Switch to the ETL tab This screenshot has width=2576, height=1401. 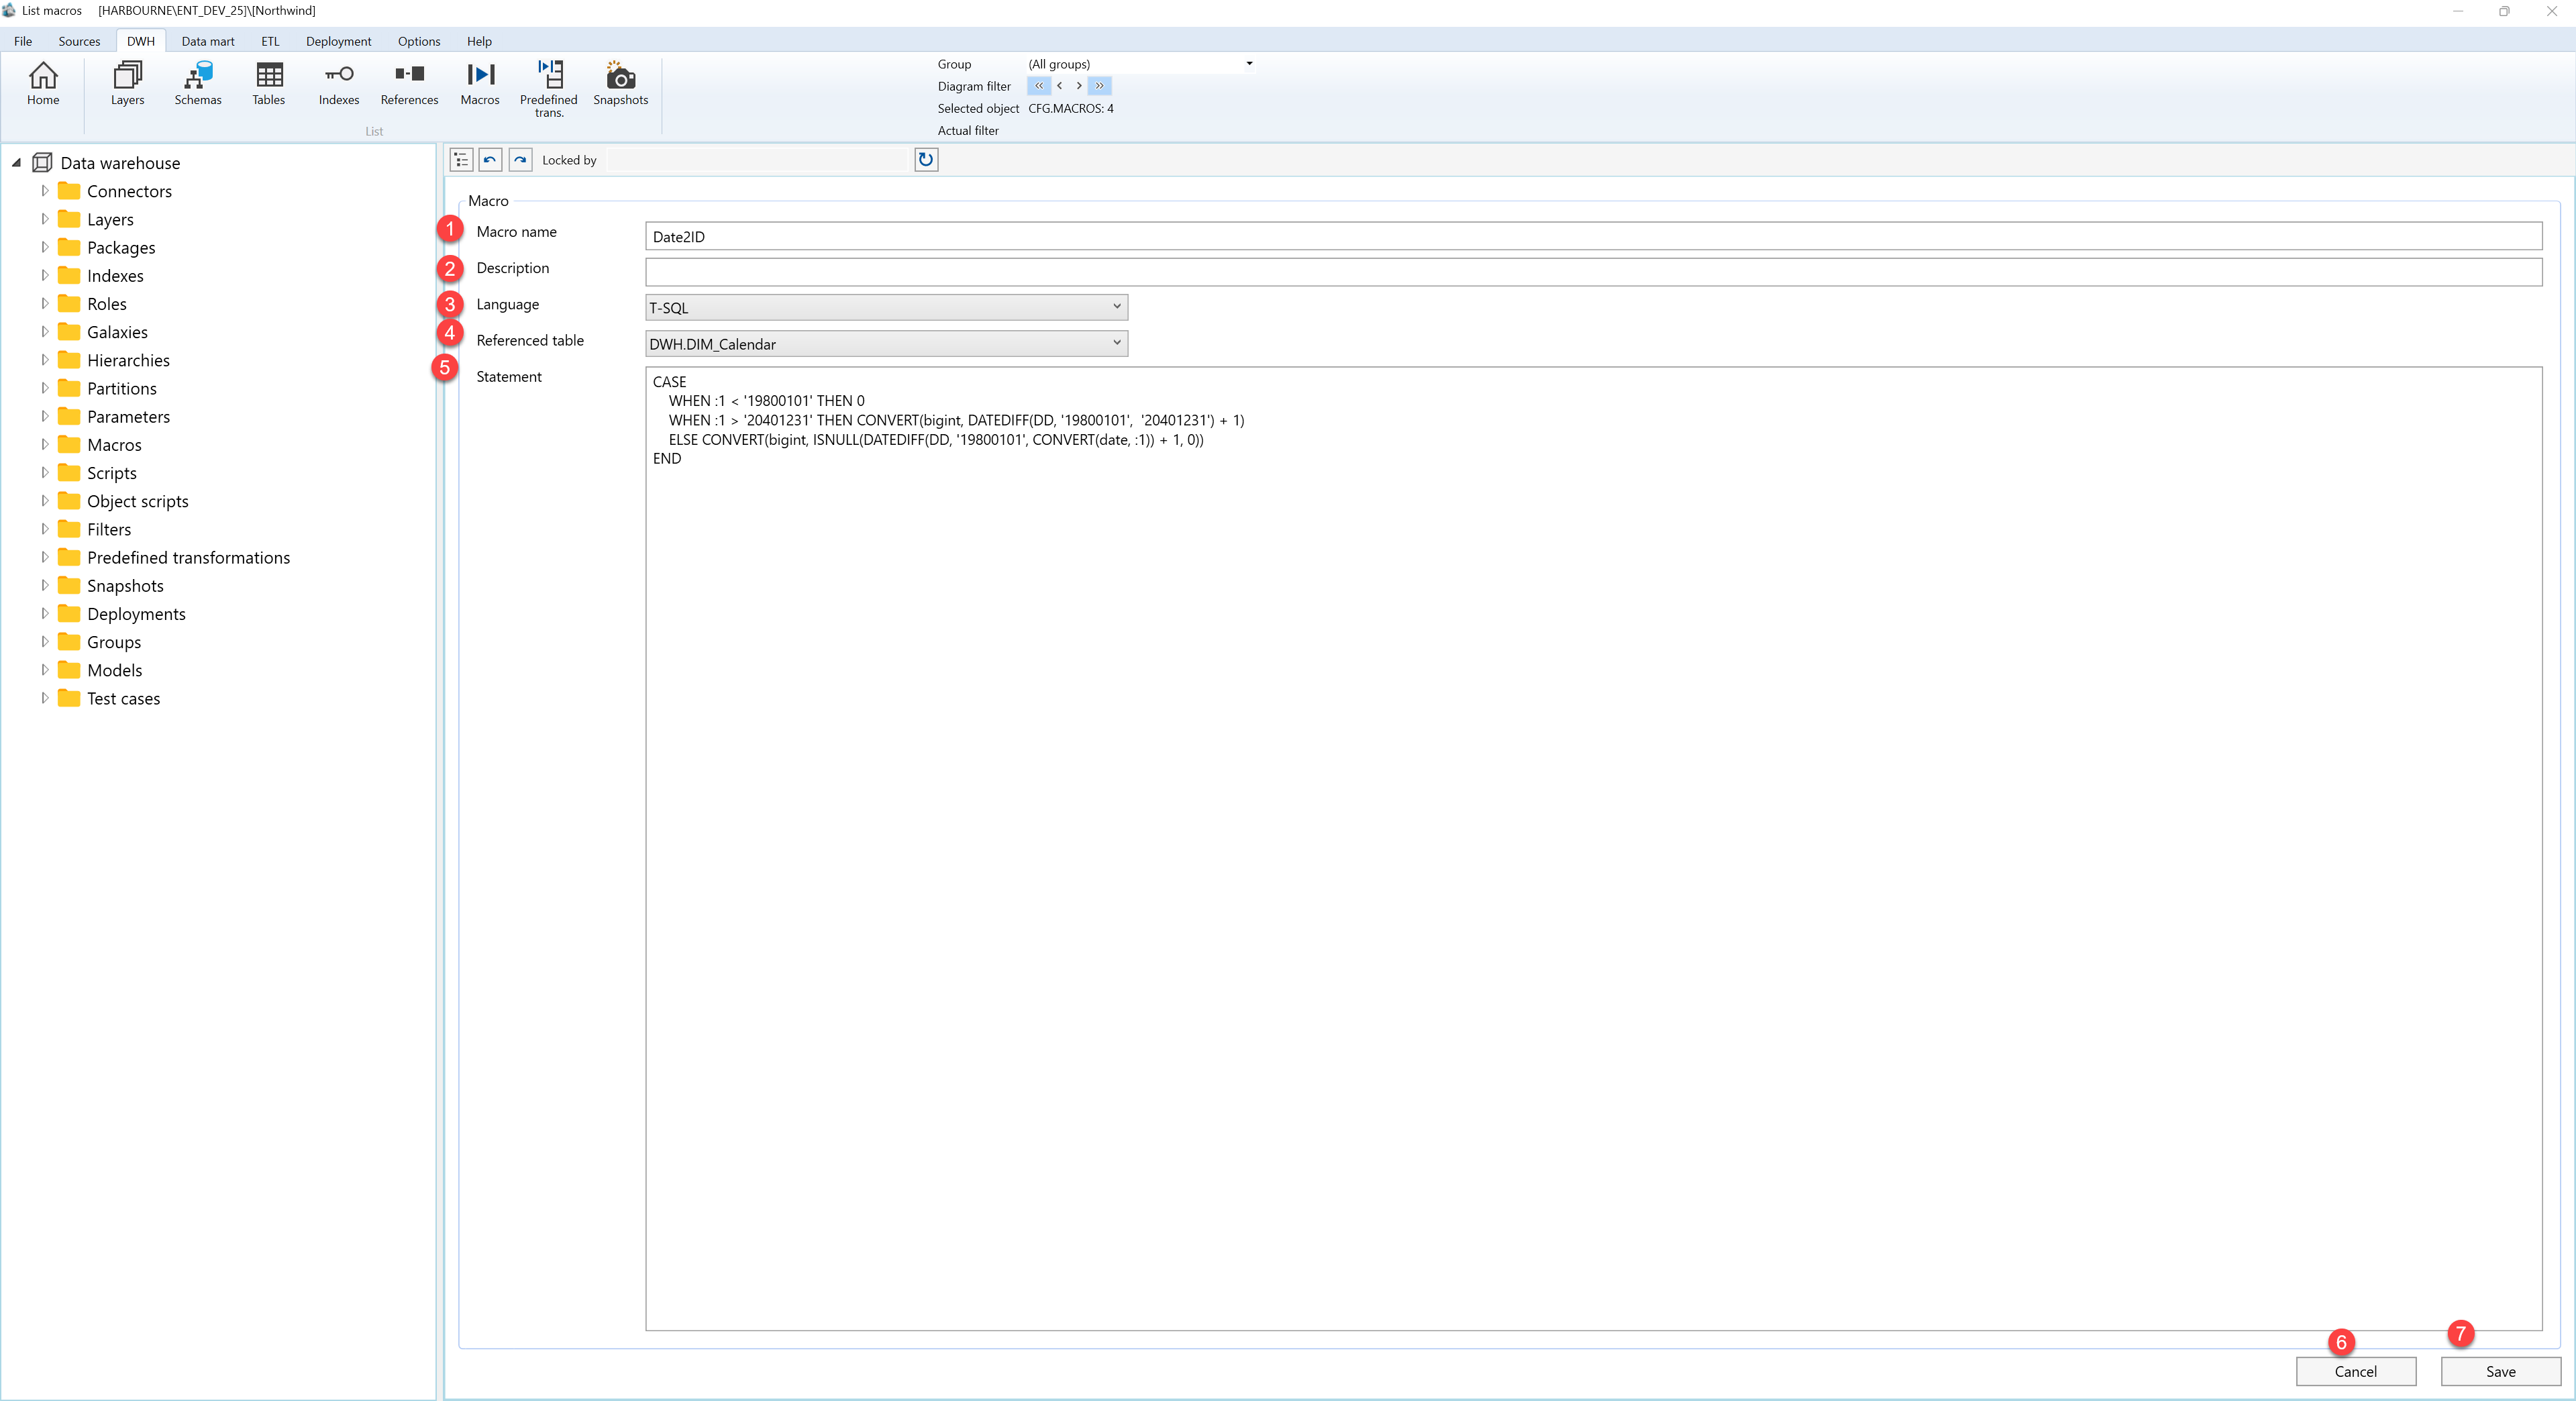270,41
